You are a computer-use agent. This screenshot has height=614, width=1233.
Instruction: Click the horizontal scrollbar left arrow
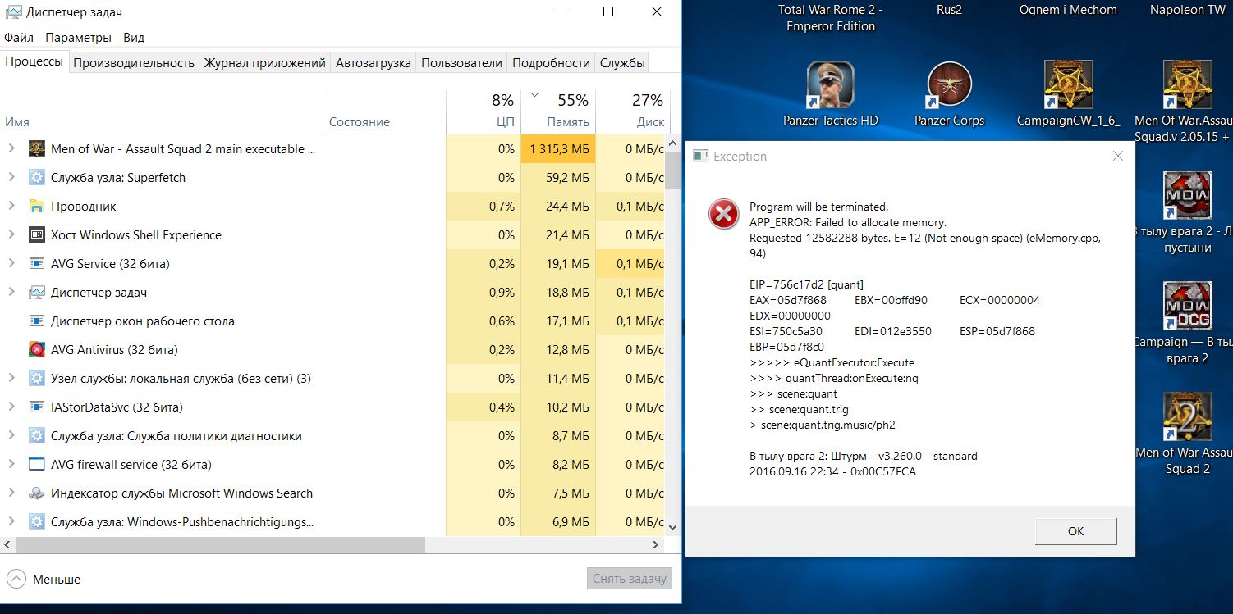(7, 544)
